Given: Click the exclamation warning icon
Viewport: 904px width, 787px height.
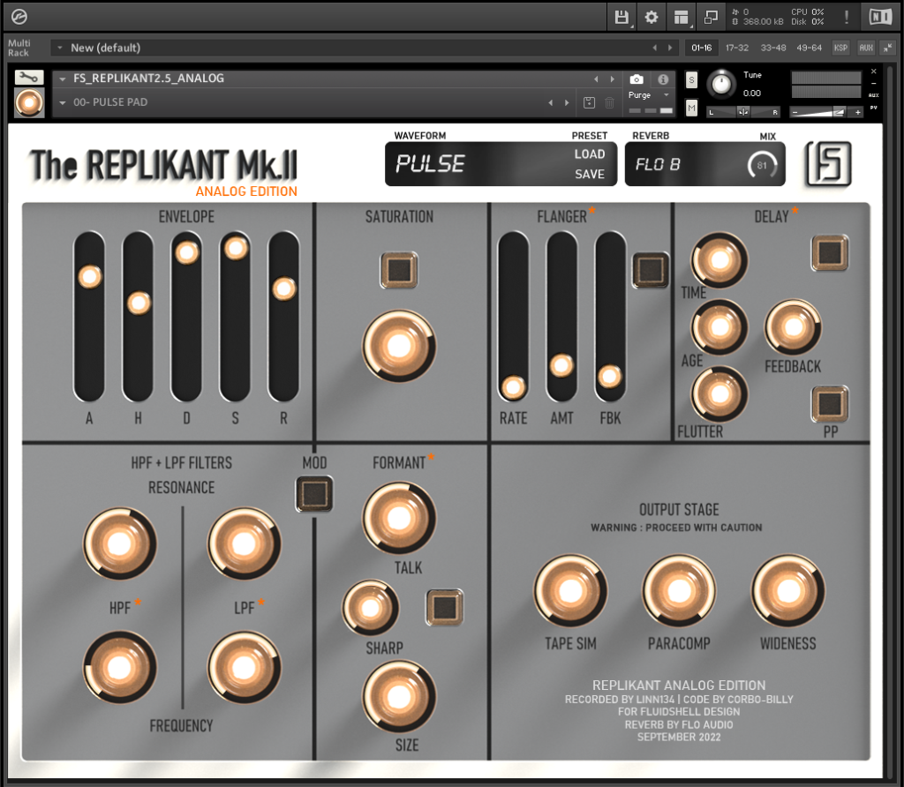Looking at the screenshot, I should pyautogui.click(x=847, y=18).
